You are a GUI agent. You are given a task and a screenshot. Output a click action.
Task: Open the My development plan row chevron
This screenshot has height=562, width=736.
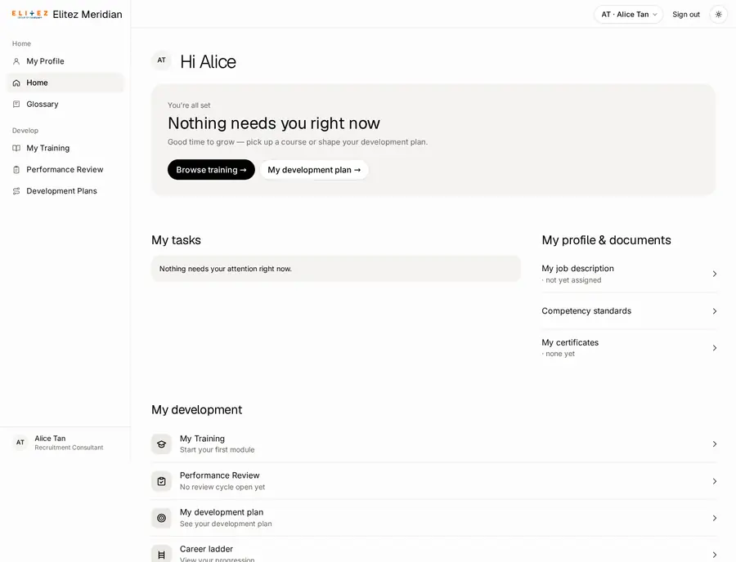coord(715,518)
